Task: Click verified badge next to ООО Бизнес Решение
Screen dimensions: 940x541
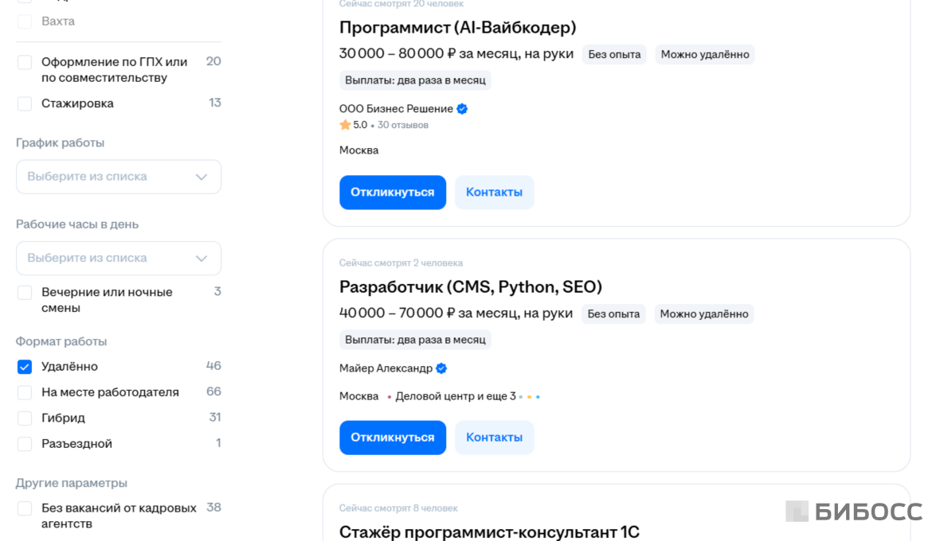Action: point(462,109)
